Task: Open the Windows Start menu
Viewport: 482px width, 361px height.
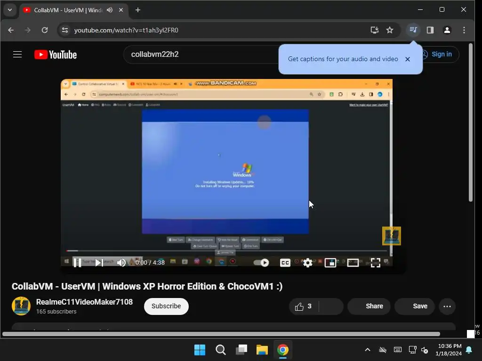Action: coord(200,350)
